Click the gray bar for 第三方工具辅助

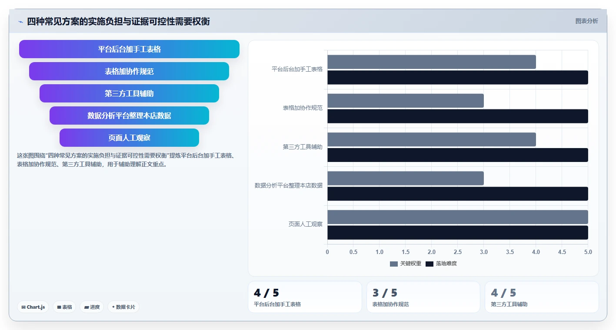[432, 139]
